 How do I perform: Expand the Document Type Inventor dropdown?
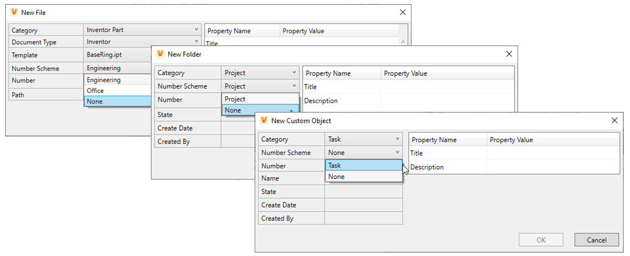(143, 42)
